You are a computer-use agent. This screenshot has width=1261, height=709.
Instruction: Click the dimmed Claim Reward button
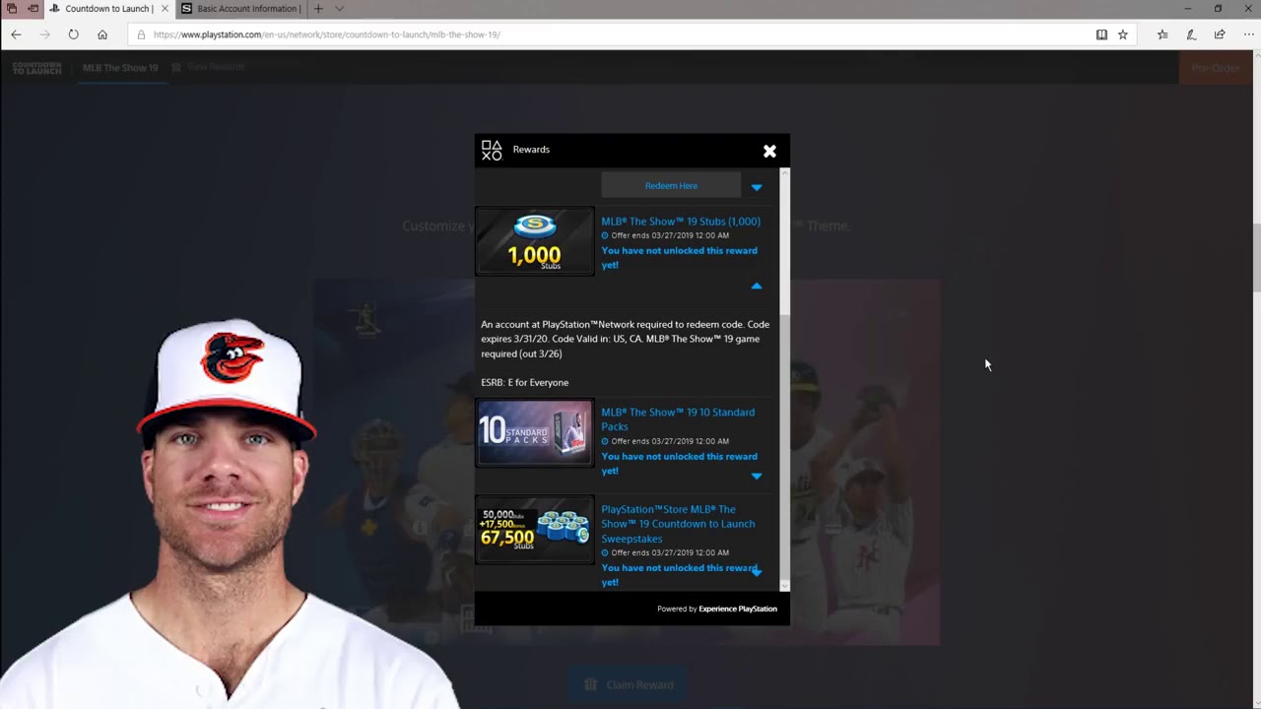630,684
